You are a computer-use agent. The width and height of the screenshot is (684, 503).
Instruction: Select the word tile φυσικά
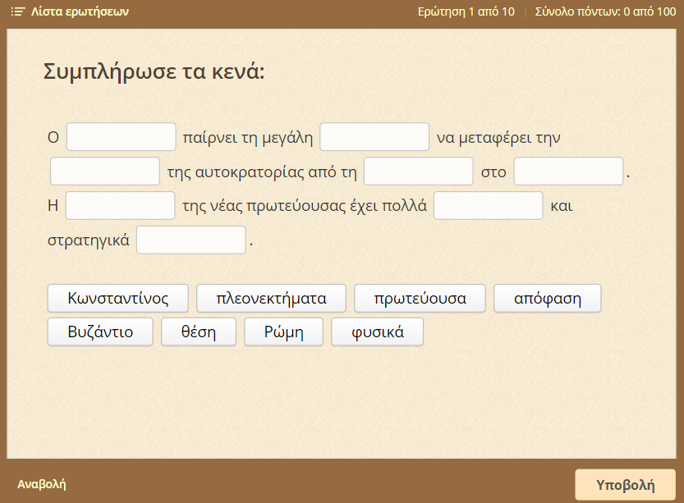coord(378,332)
